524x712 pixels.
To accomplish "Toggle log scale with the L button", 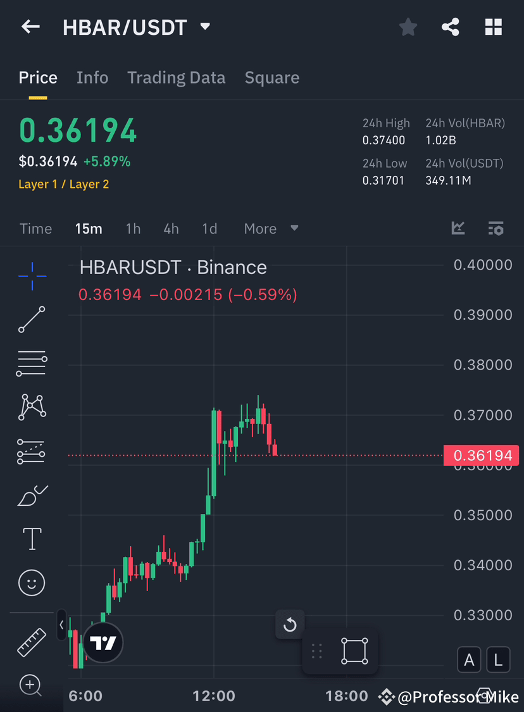I will click(498, 659).
